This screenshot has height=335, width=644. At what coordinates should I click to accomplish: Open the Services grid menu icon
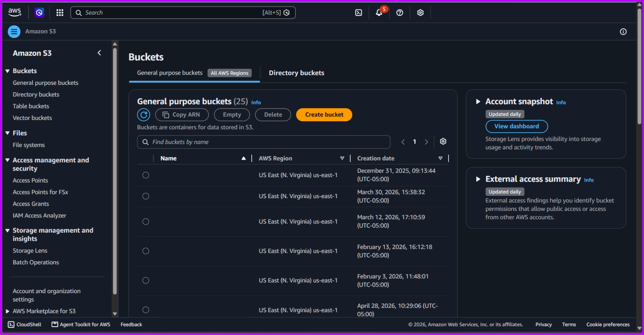click(x=60, y=13)
